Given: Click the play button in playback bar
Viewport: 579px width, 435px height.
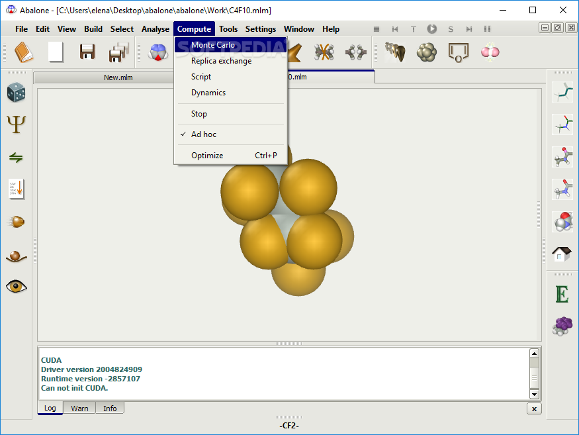Looking at the screenshot, I should tap(431, 29).
